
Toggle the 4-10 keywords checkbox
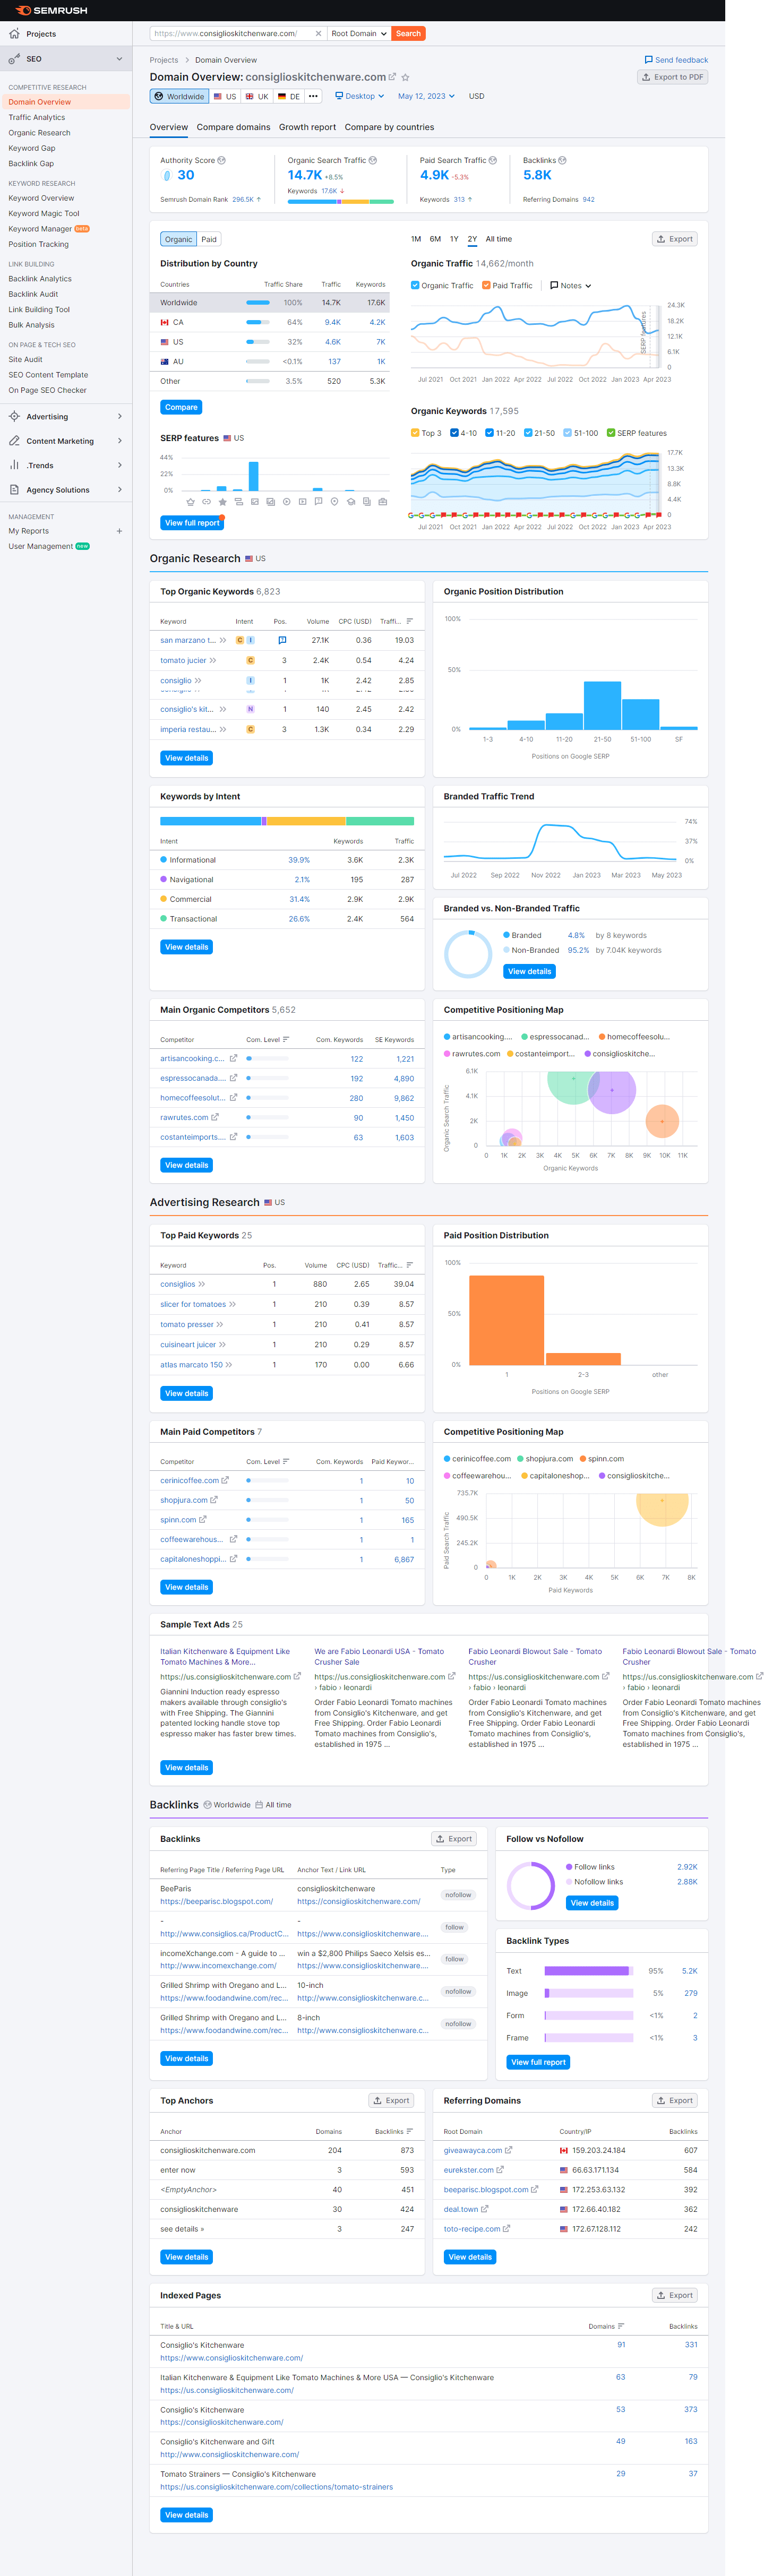454,433
